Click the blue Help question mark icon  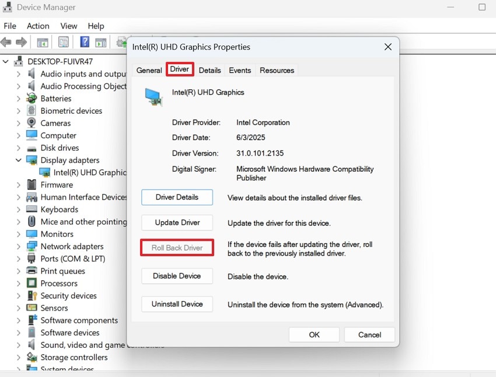(85, 42)
